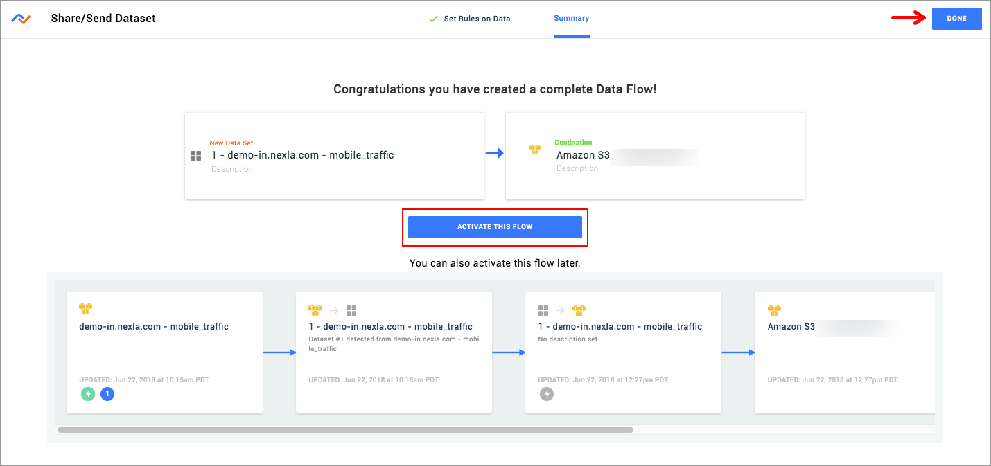991x466 pixels.
Task: Click 'Dataset #1 detected' description text
Action: point(394,344)
